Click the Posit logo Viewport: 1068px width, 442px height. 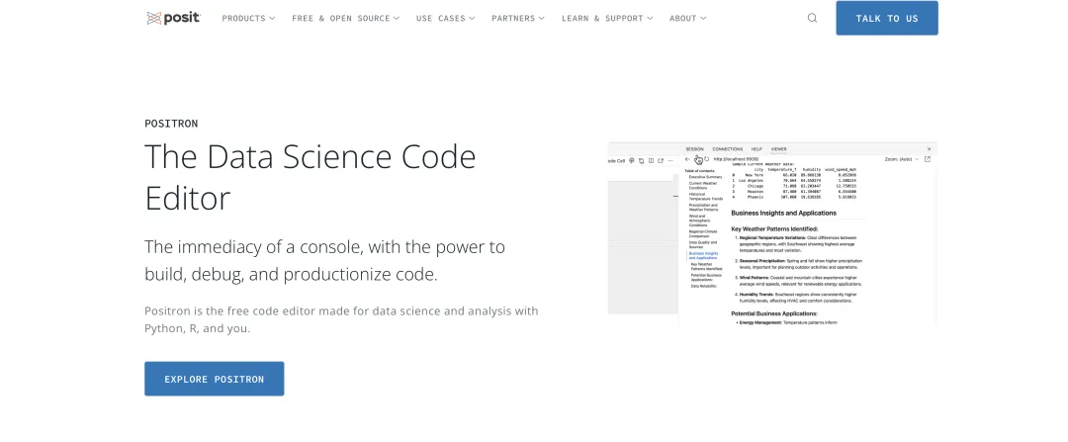pyautogui.click(x=173, y=18)
